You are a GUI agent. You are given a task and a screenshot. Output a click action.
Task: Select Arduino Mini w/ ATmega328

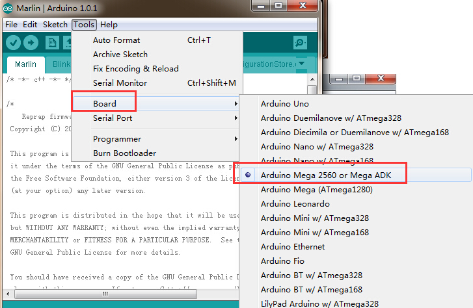click(x=357, y=218)
